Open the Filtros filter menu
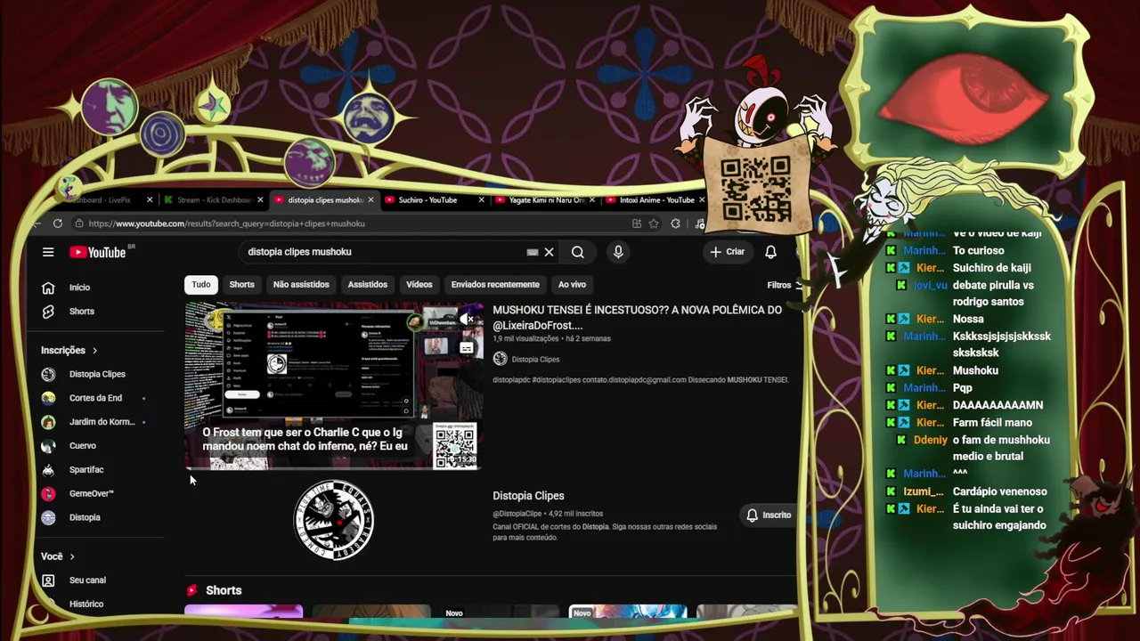 click(784, 285)
